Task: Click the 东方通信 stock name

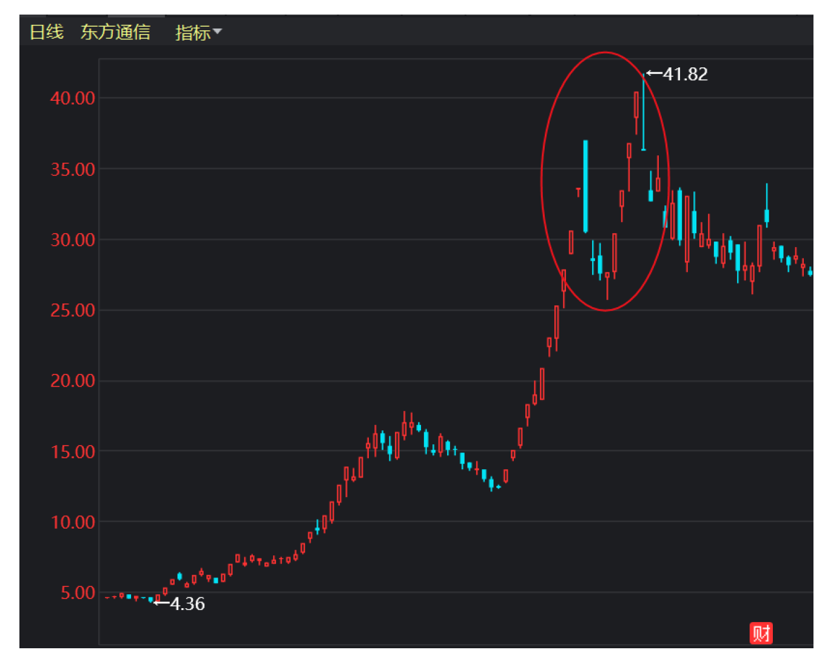Action: (115, 32)
